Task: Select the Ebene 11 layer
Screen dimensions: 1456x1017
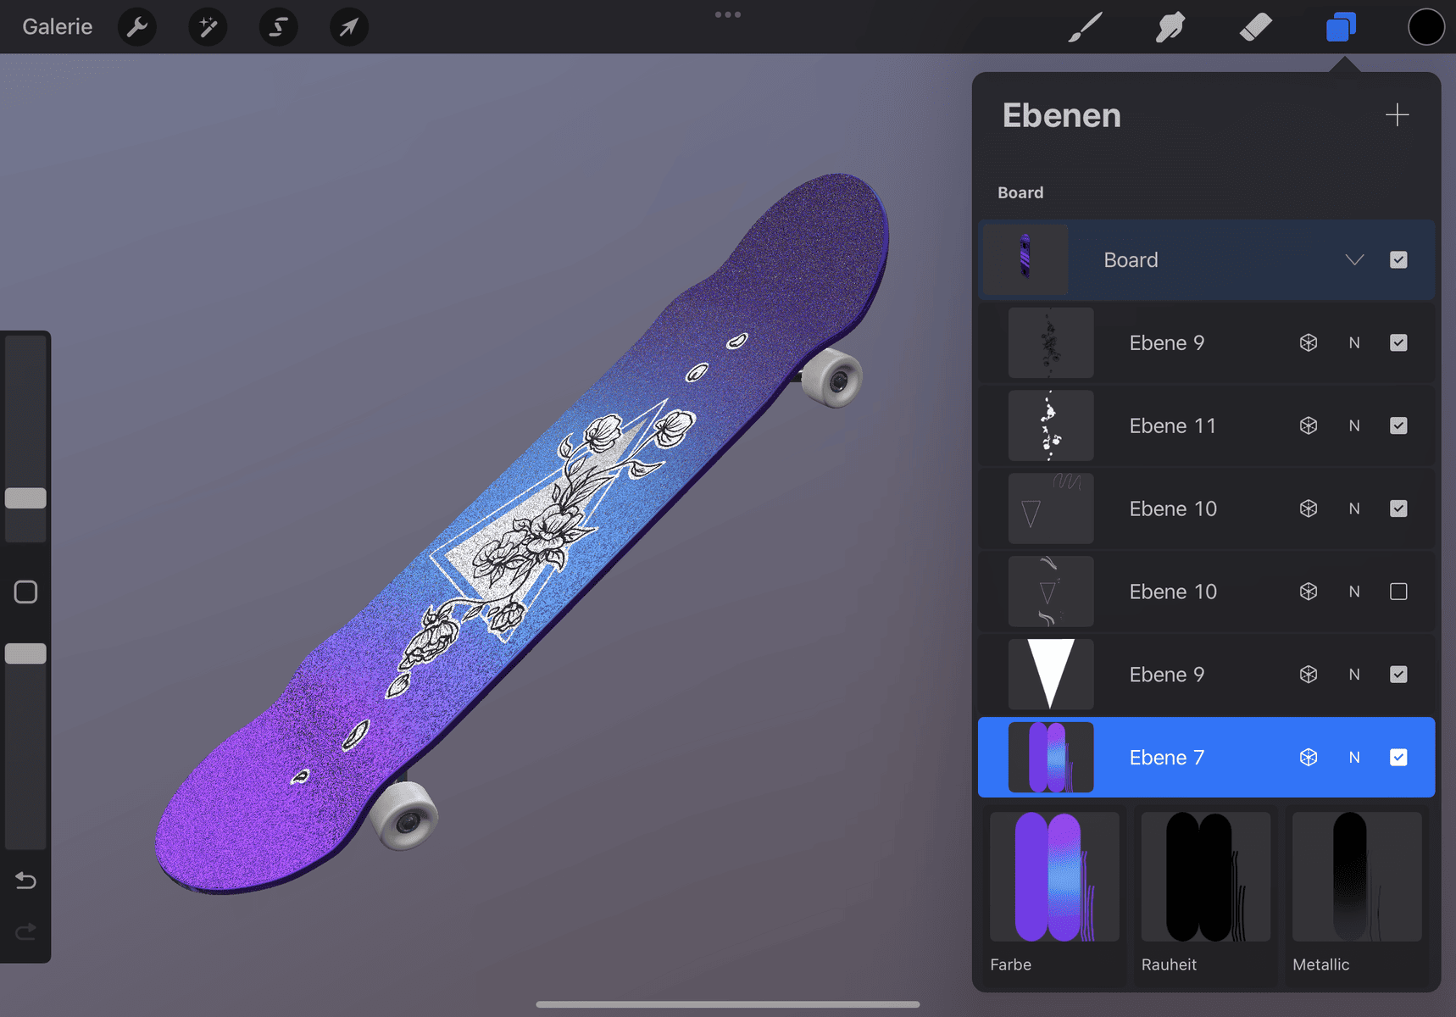Action: 1206,425
